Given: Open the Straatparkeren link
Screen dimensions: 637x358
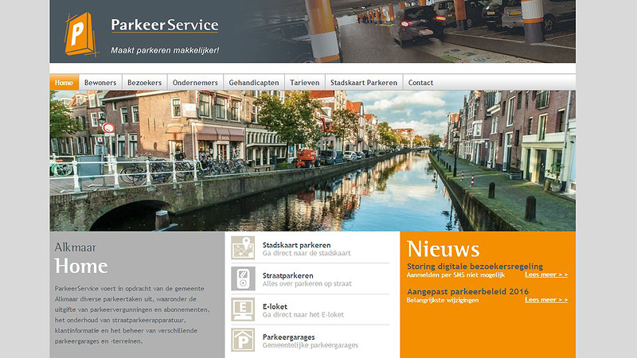Looking at the screenshot, I should click(x=287, y=275).
